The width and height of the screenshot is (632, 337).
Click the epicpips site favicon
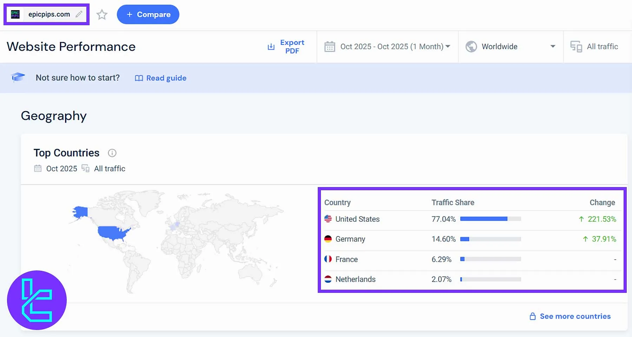[15, 14]
